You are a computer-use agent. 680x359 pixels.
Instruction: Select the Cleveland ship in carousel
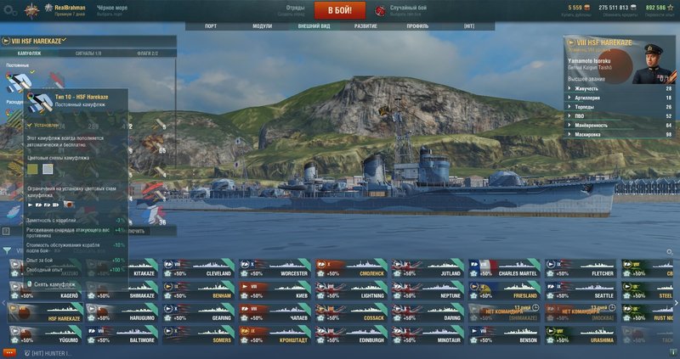(198, 268)
